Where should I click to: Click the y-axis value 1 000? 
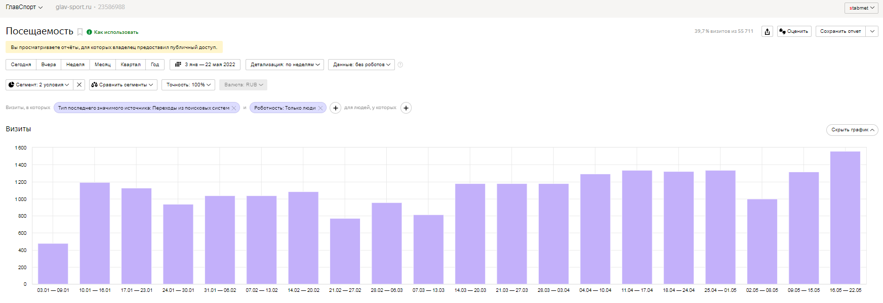point(21,199)
